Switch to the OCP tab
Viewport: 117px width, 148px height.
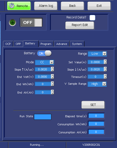coord(8,44)
